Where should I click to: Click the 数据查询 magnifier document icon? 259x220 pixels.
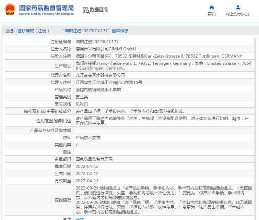(86, 10)
